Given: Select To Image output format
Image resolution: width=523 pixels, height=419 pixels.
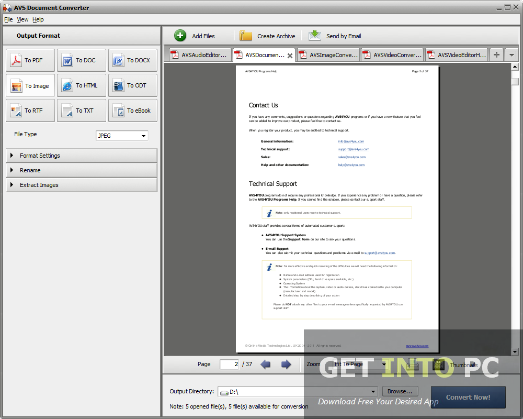Looking at the screenshot, I should [x=30, y=85].
